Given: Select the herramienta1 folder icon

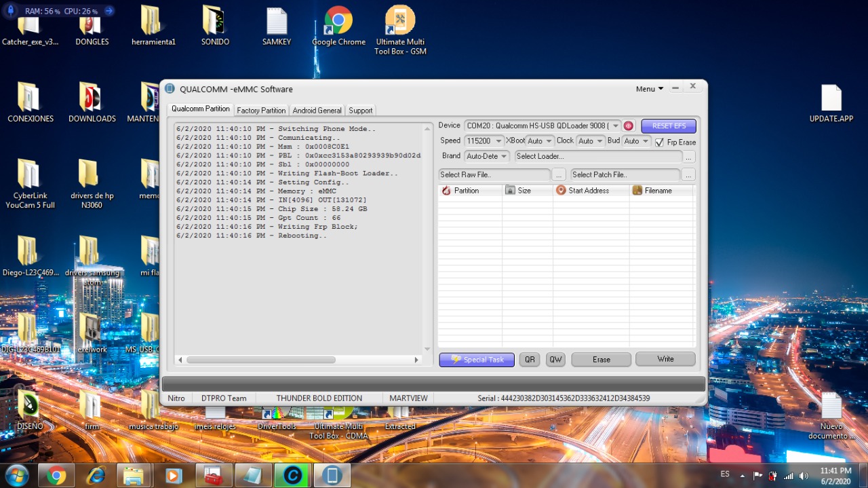Looking at the screenshot, I should [153, 26].
